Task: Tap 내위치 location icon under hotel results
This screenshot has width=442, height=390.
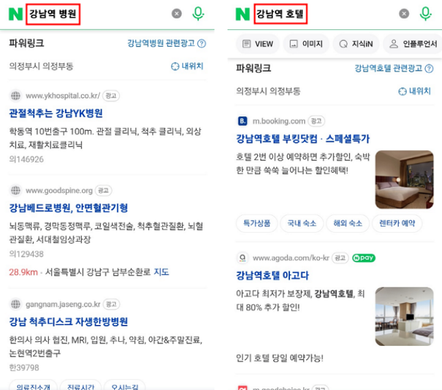Action: 402,91
